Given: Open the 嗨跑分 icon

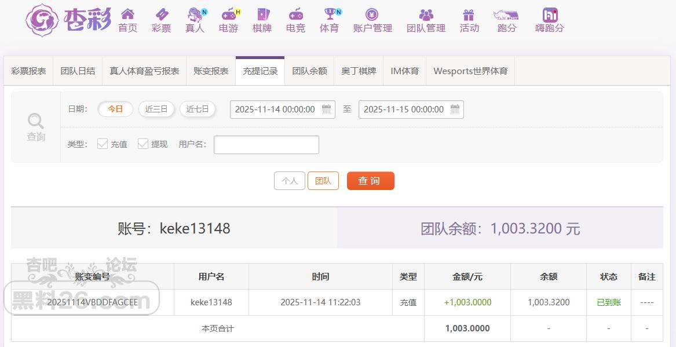Looking at the screenshot, I should pyautogui.click(x=549, y=14).
